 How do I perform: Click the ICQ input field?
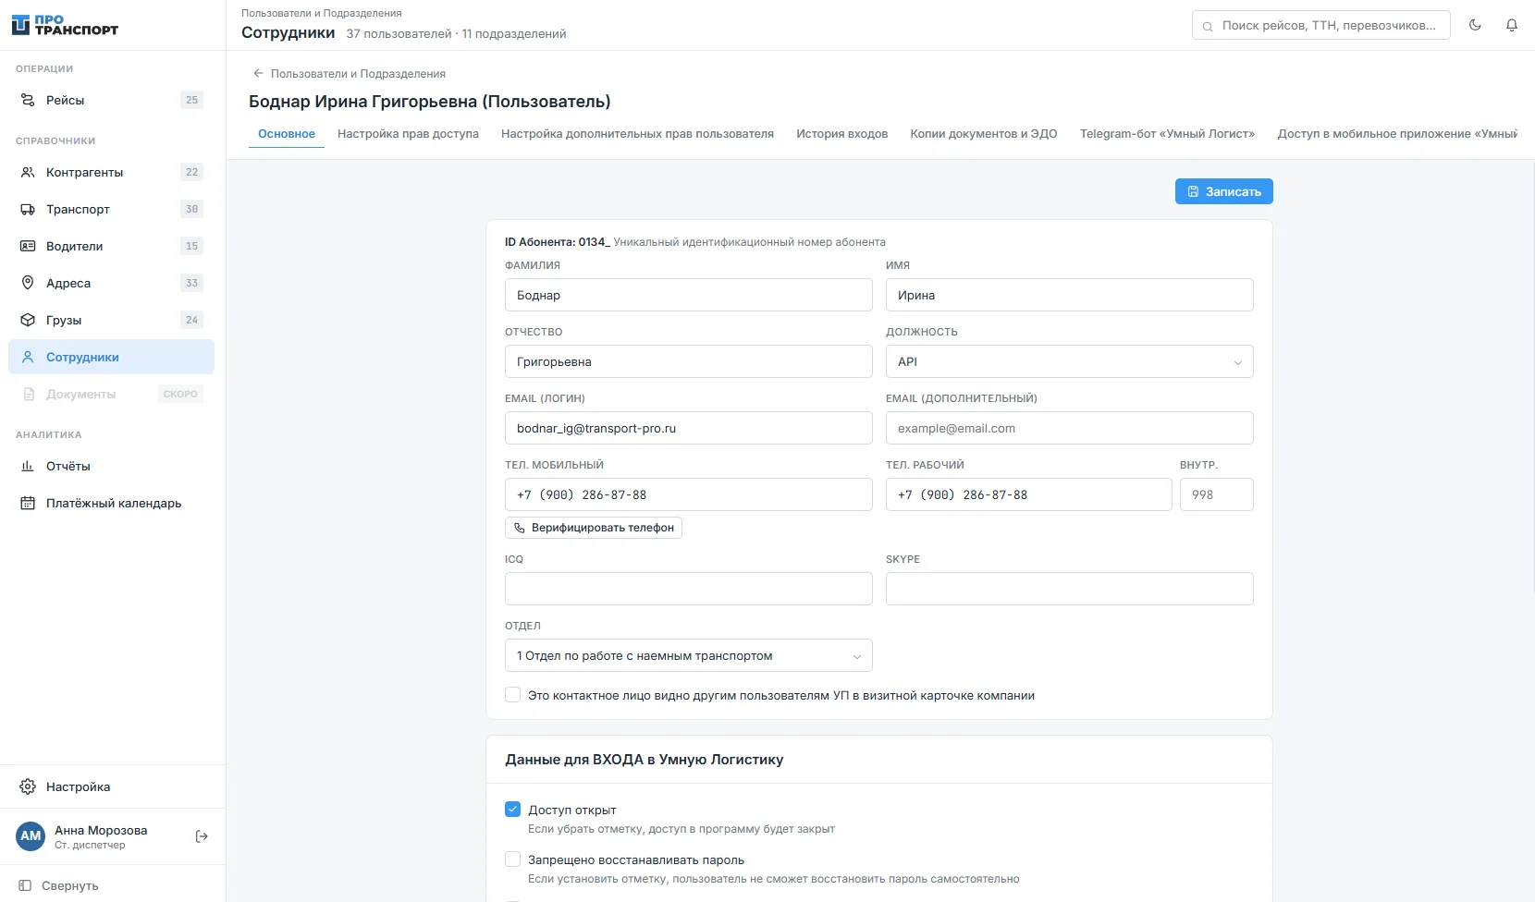click(688, 589)
